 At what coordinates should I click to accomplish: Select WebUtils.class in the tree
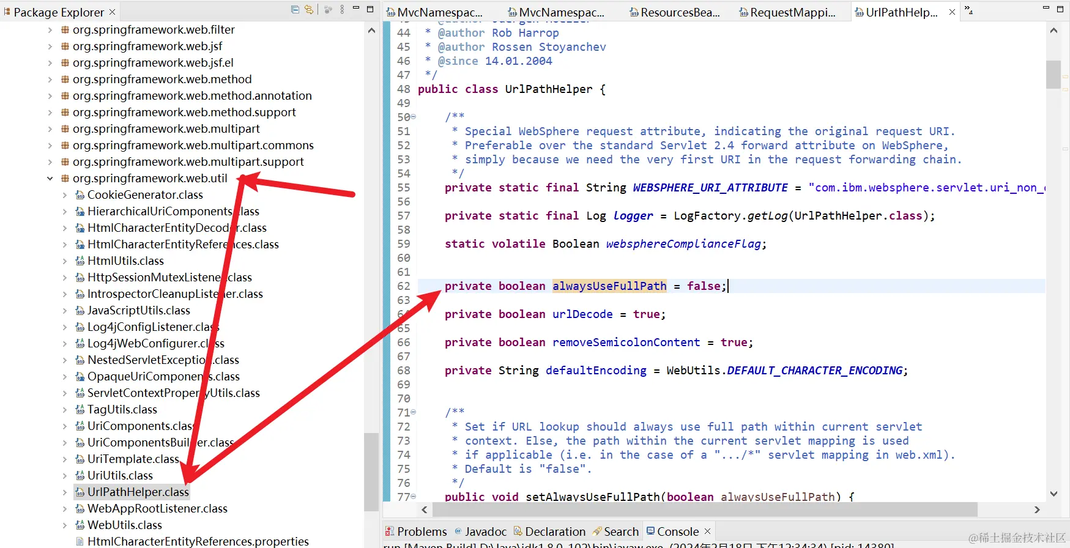[x=125, y=525]
